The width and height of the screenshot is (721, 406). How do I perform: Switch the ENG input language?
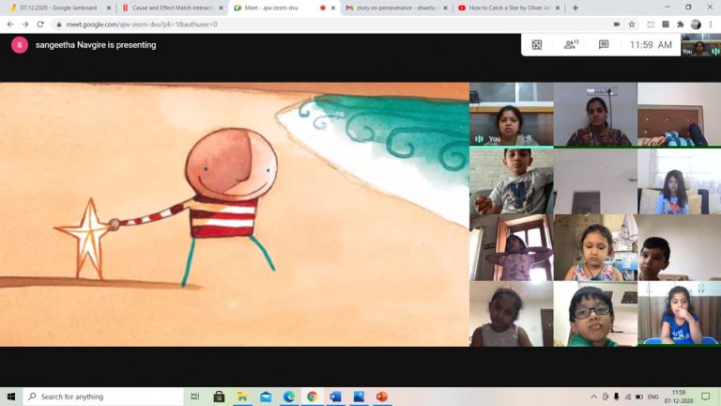click(653, 397)
